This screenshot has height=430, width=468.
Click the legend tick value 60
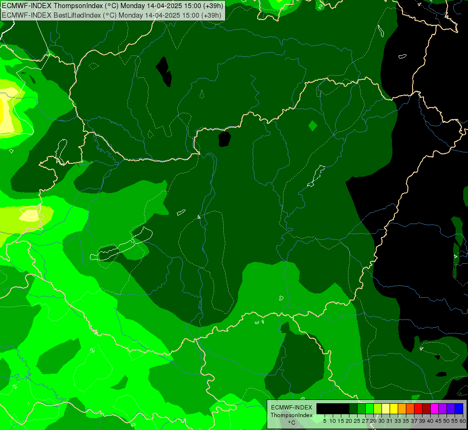[463, 421]
